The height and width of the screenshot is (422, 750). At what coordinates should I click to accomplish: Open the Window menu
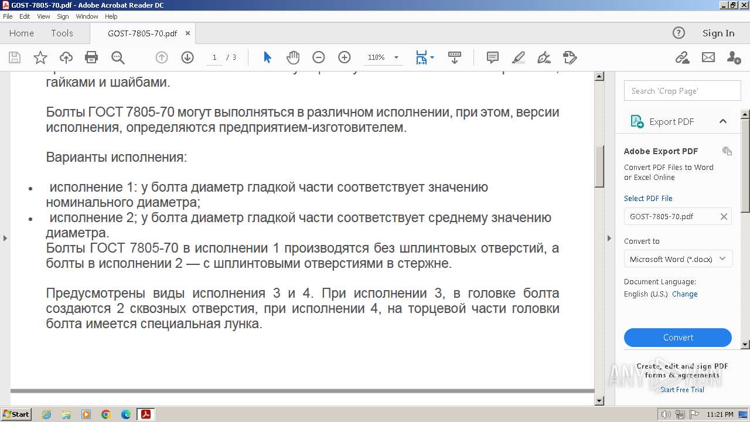click(x=87, y=16)
